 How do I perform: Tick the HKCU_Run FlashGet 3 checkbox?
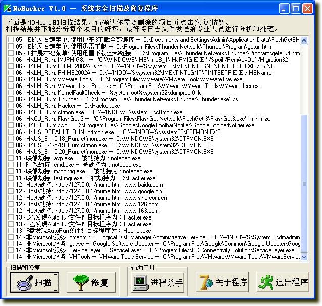11,119
